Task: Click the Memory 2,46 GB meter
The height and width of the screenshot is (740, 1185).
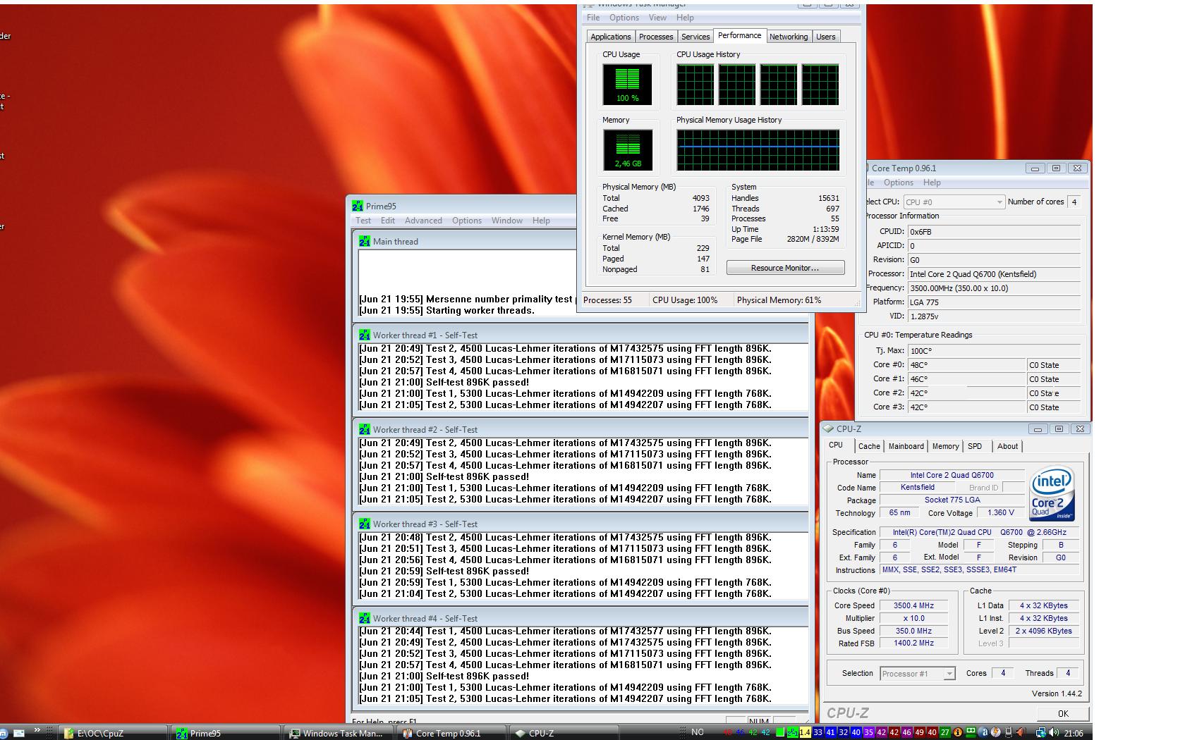Action: [628, 149]
